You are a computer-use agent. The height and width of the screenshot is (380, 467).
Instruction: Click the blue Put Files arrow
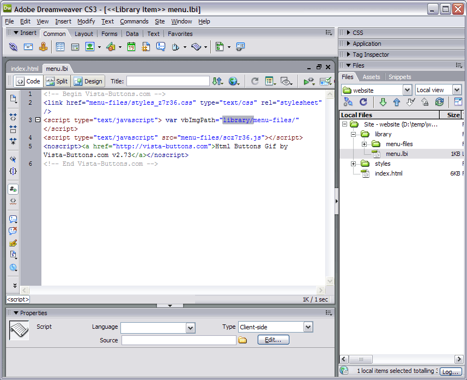[397, 102]
